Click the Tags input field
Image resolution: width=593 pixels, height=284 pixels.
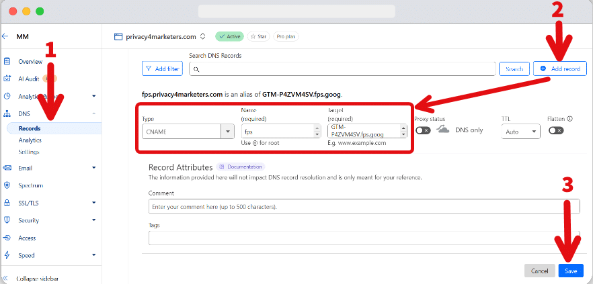pos(364,238)
